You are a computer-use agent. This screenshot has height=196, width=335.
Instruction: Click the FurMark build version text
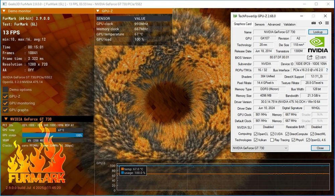point(33,188)
